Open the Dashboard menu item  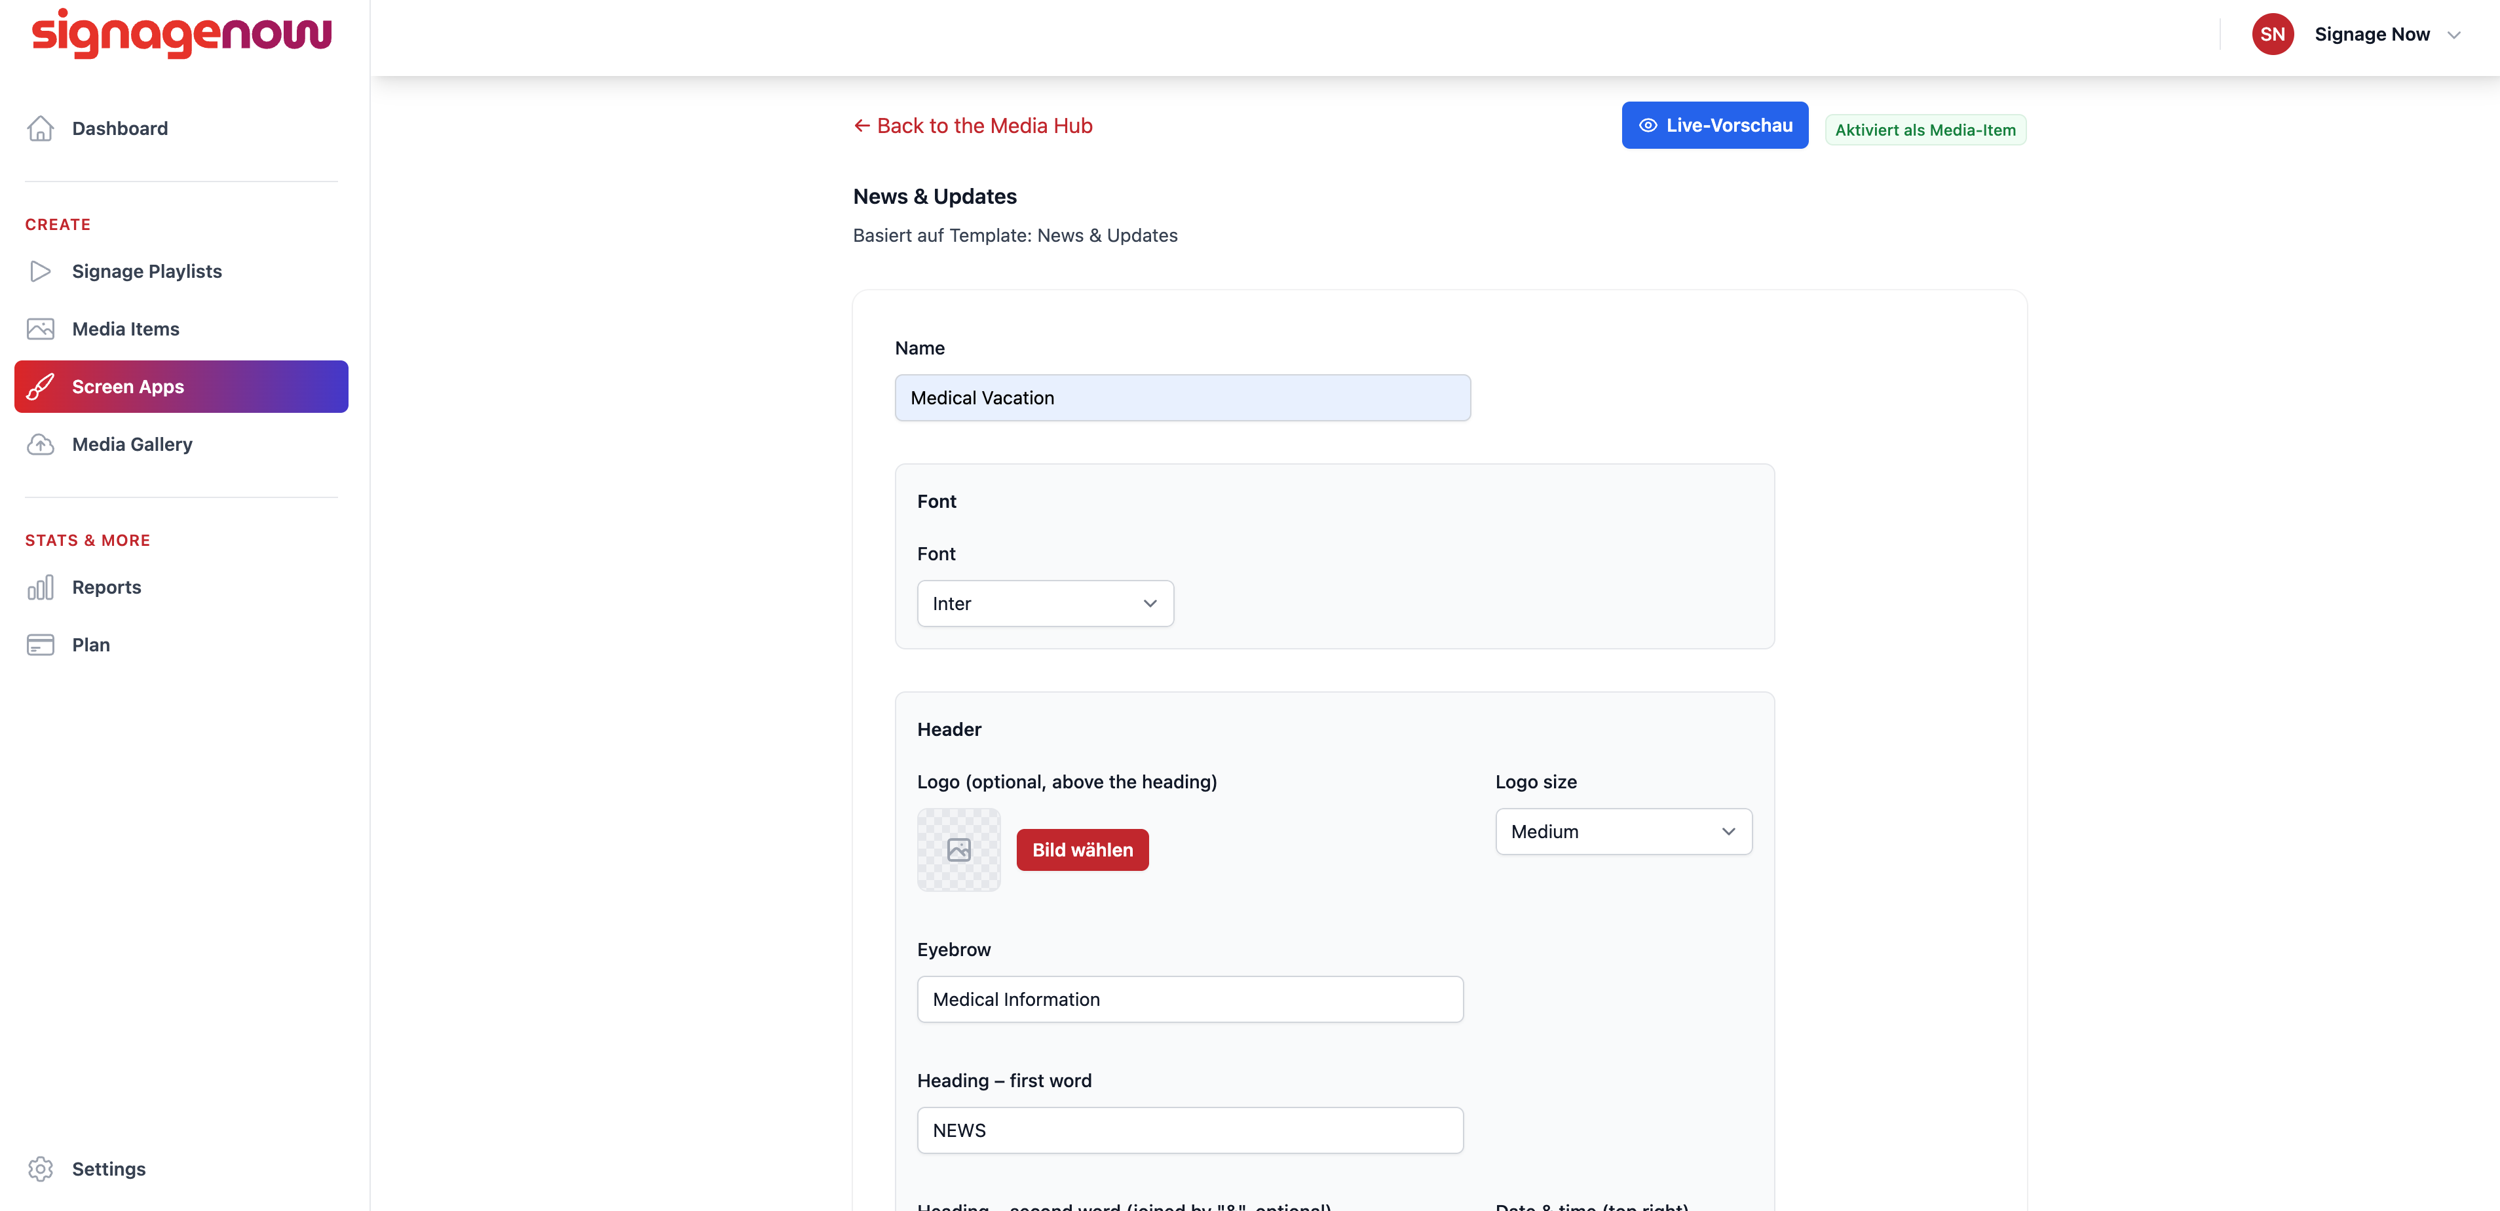coord(181,128)
